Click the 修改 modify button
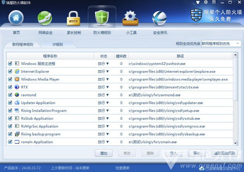 click(127, 153)
